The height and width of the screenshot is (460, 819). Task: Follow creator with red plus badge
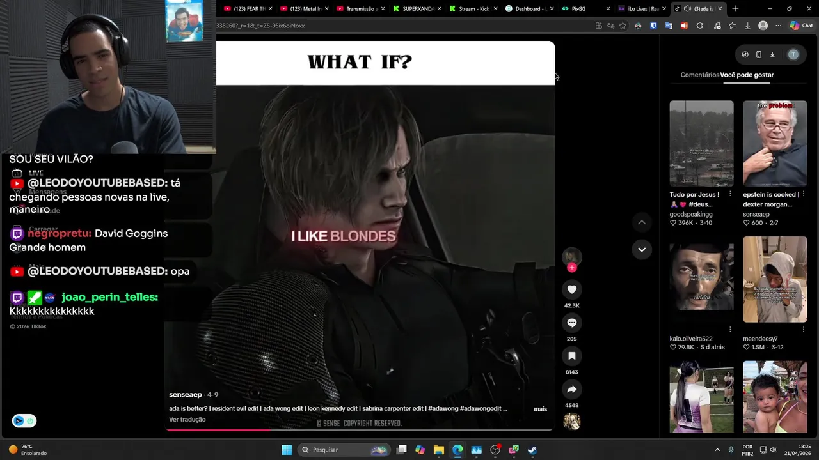pyautogui.click(x=571, y=267)
